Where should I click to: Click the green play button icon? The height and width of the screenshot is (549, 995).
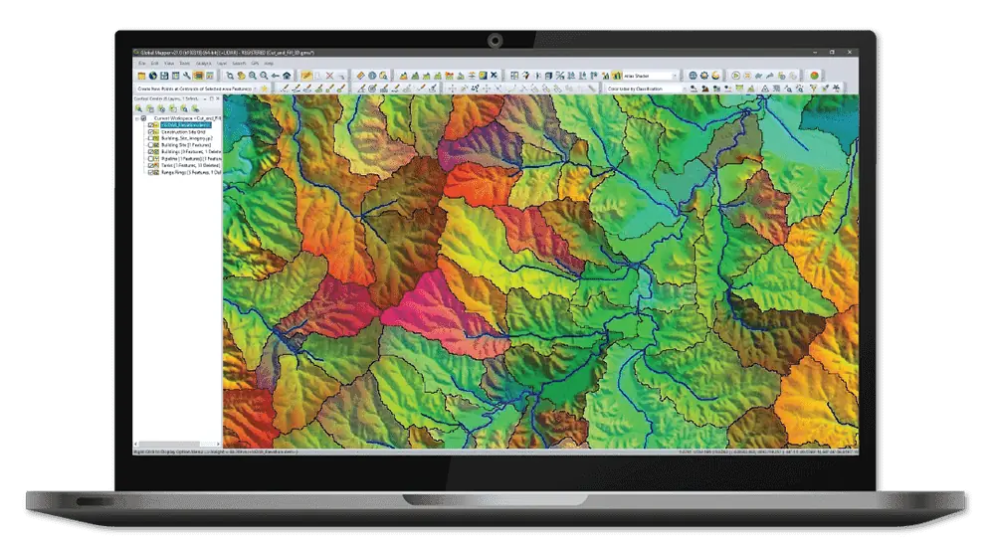[736, 76]
